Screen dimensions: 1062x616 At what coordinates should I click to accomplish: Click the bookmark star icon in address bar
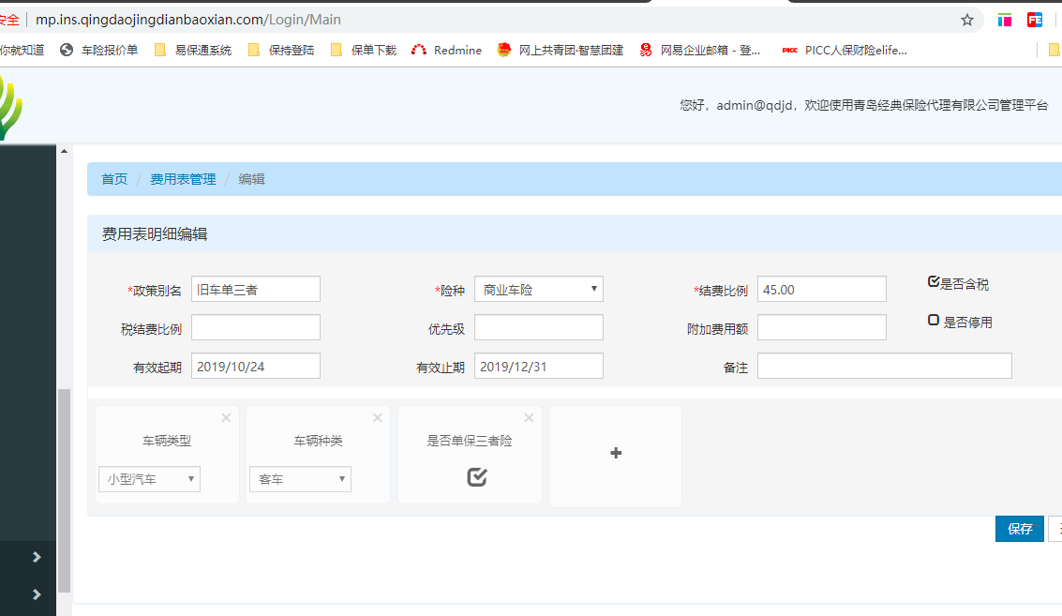pyautogui.click(x=967, y=20)
